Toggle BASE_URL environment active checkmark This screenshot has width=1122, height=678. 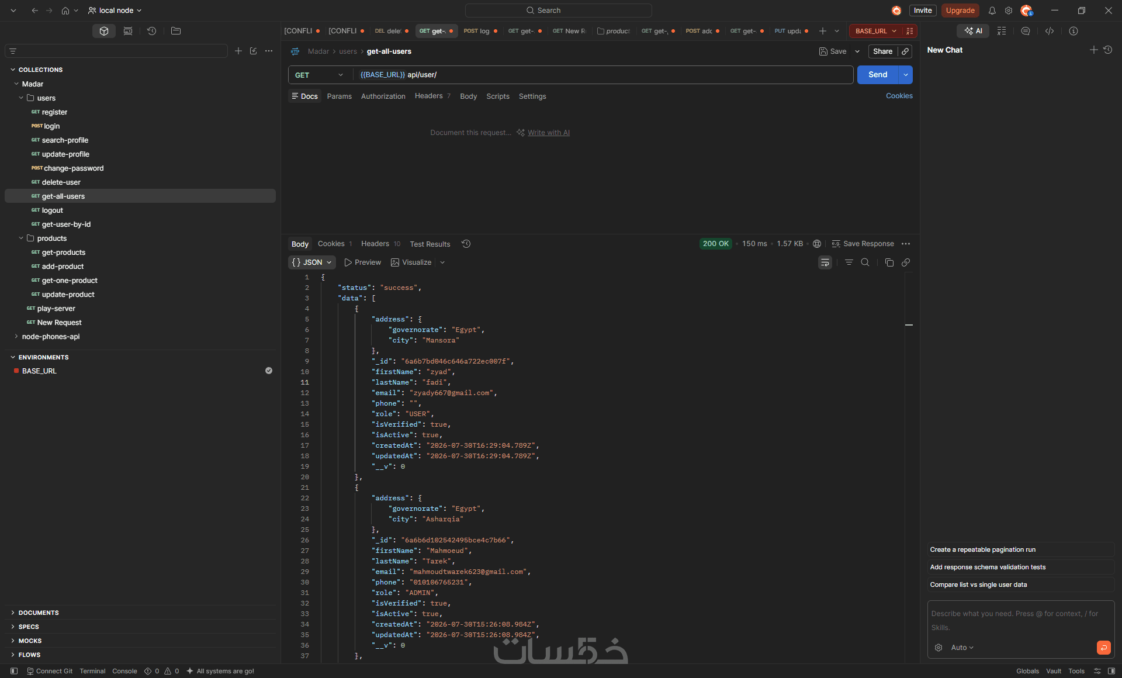tap(269, 371)
